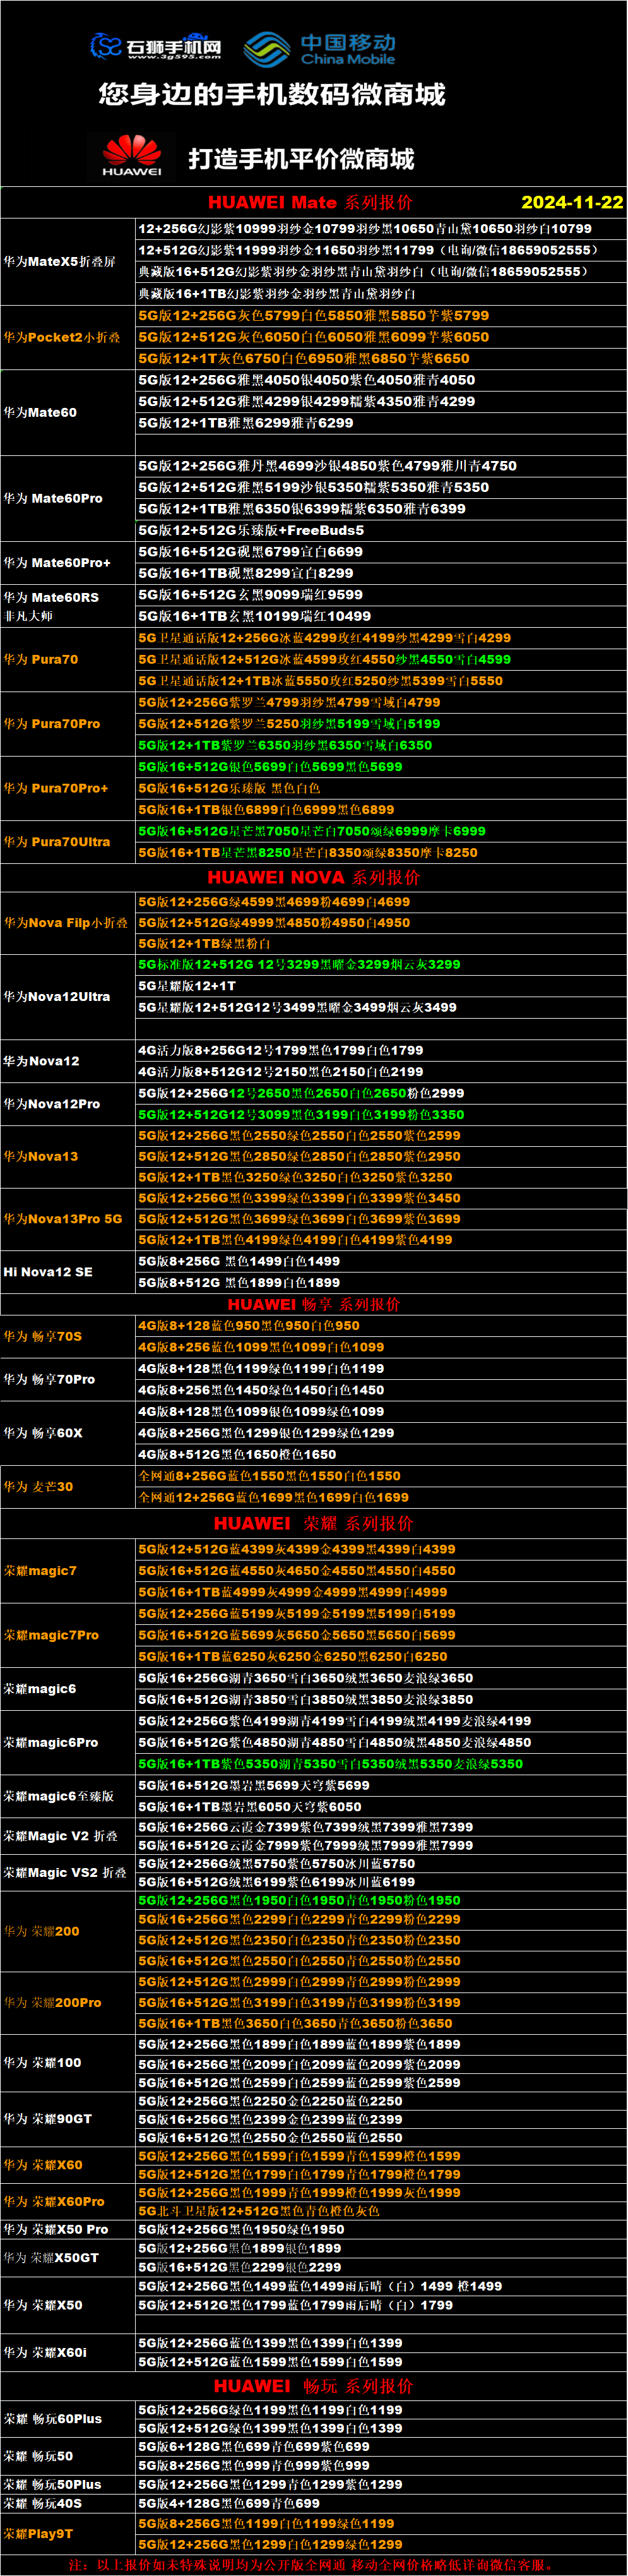Select the 华为Nova Filp小折叠 cell
Viewport: 628px width, 2576px height.
67,923
